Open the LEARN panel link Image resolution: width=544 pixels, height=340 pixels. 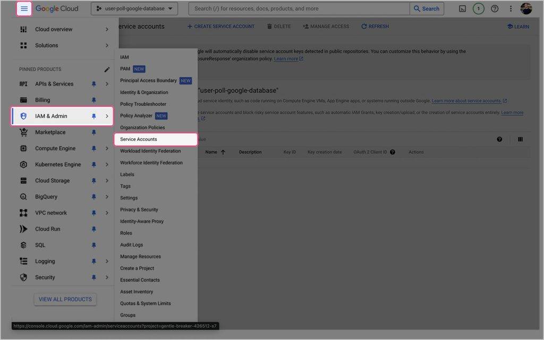[x=518, y=27]
